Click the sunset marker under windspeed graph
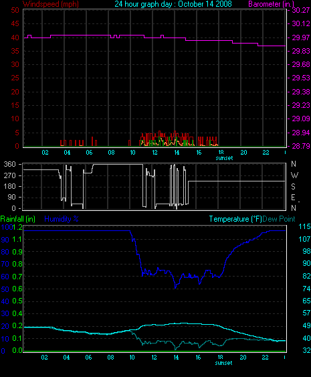311x377 pixels. (x=224, y=158)
